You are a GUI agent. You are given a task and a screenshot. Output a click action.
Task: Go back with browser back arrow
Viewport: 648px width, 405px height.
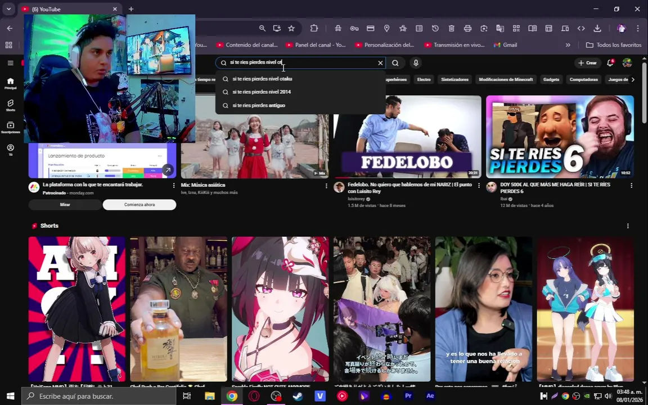(x=10, y=28)
